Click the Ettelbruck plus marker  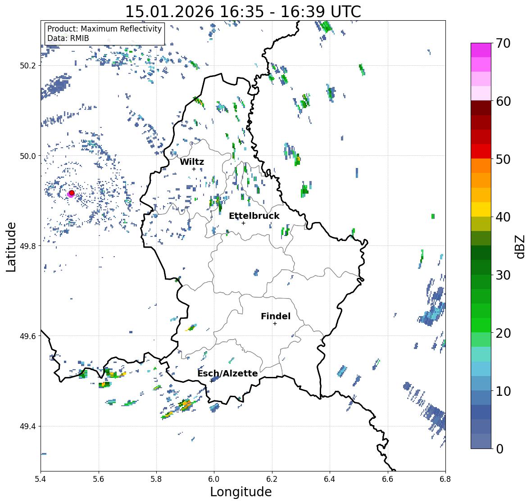click(x=243, y=223)
